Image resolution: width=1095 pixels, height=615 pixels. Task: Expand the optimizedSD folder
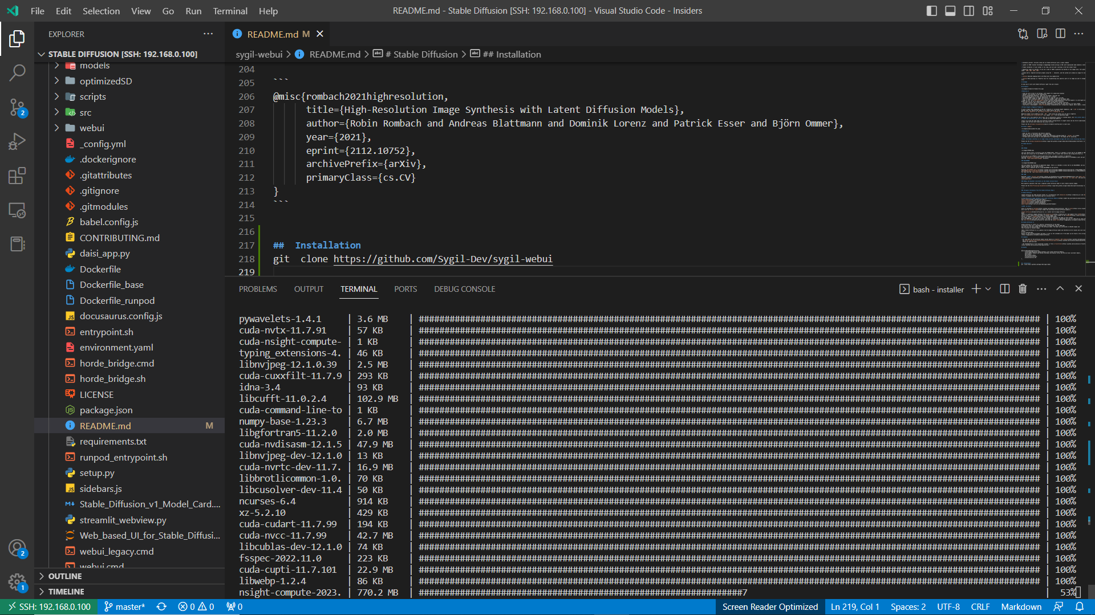click(129, 81)
